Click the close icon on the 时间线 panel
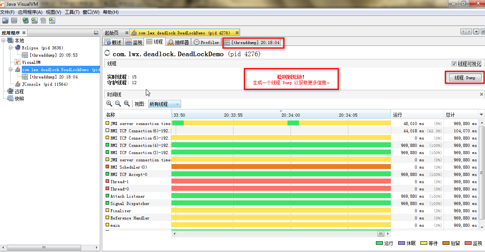 click(481, 94)
